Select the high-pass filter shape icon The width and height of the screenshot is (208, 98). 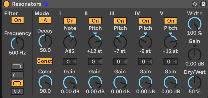[17, 75]
